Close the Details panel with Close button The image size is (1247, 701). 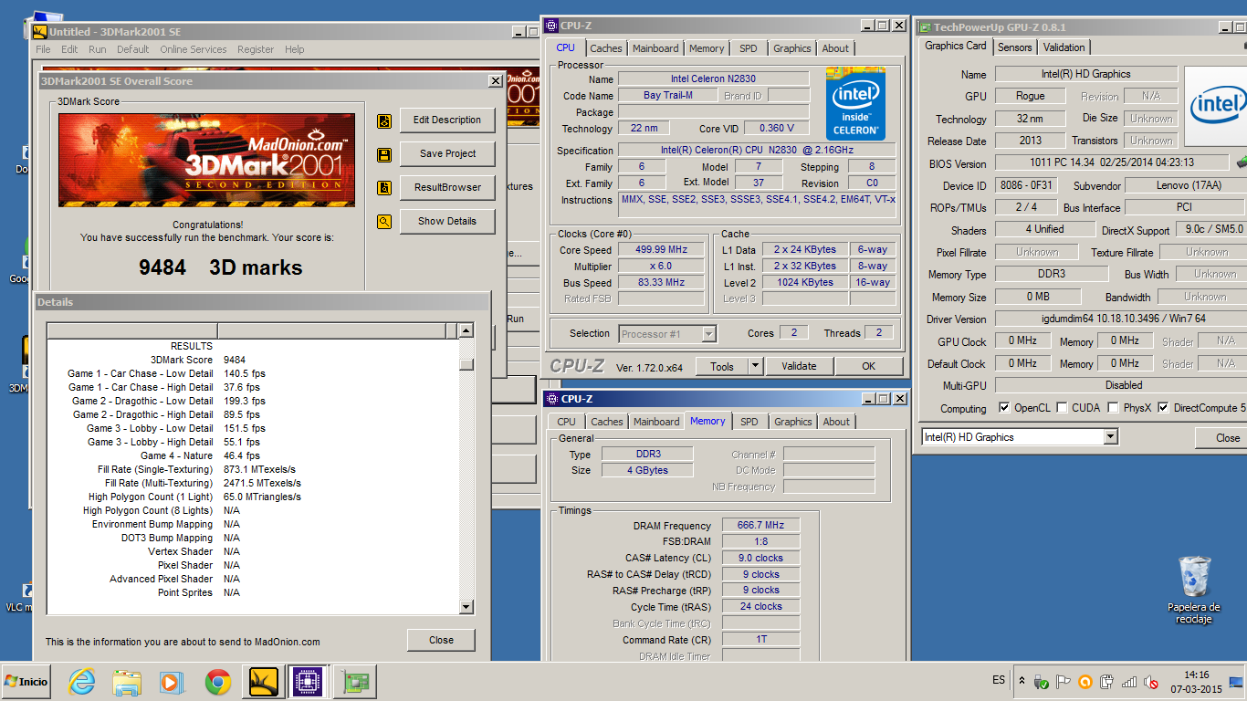click(441, 640)
